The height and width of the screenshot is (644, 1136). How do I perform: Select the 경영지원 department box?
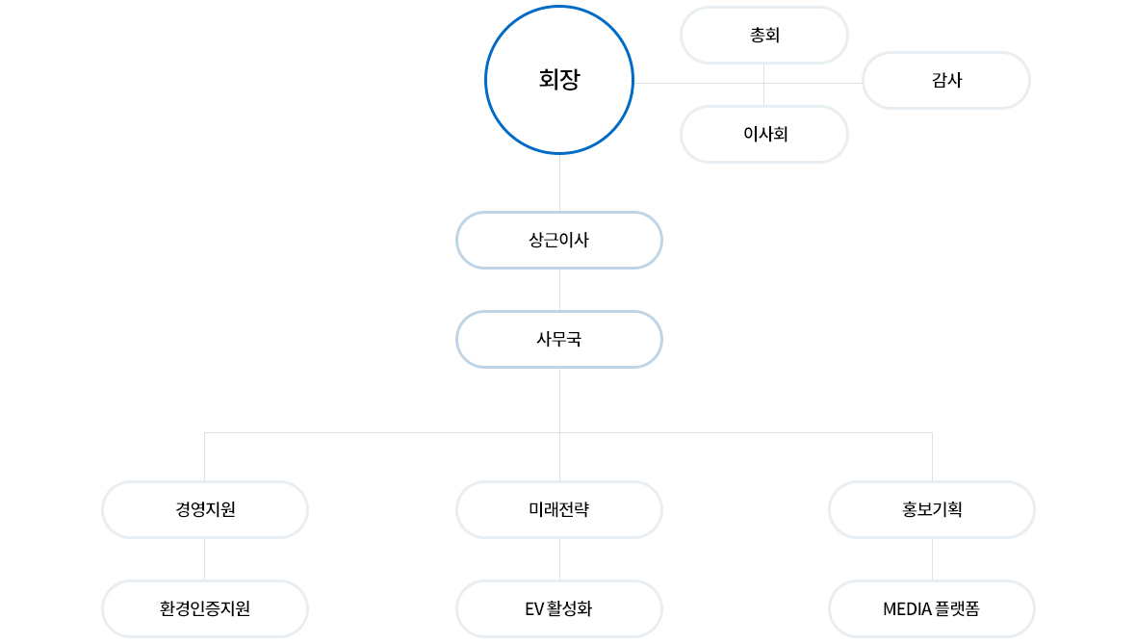205,510
